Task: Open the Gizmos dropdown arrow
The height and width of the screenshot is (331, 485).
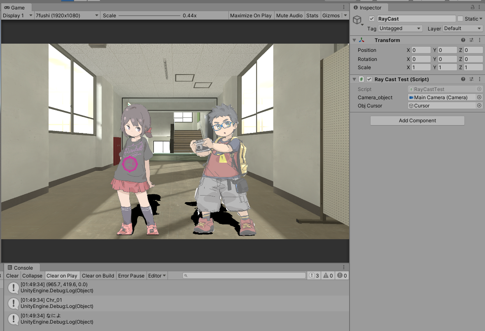Action: 345,16
